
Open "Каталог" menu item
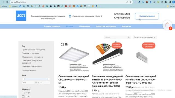tap(70, 26)
